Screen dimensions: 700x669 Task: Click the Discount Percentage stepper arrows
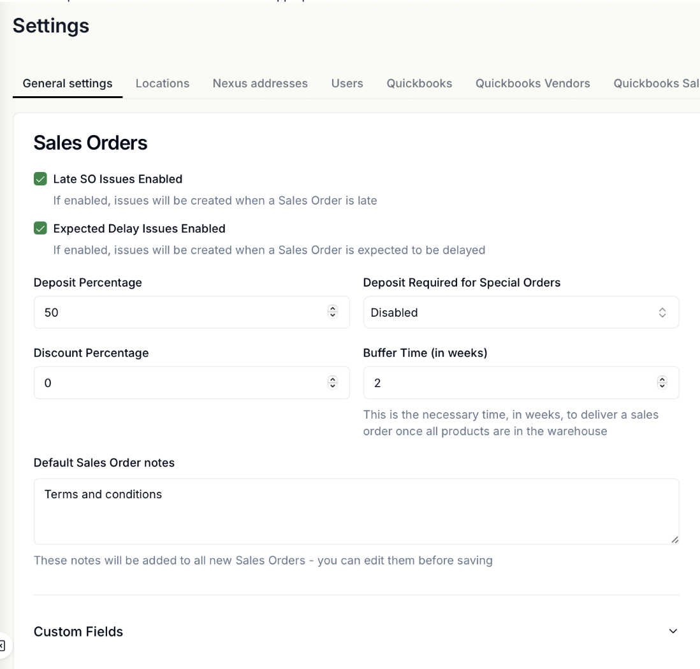pos(332,382)
